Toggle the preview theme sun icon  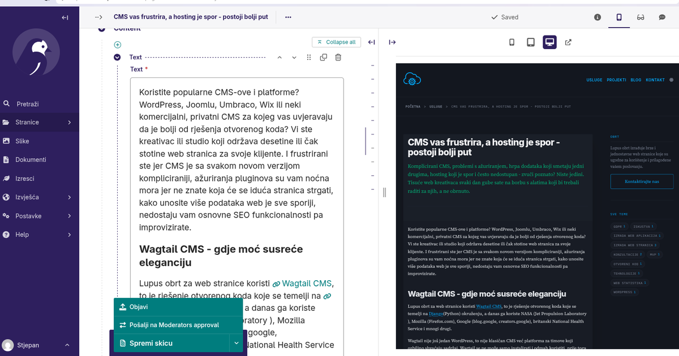[x=671, y=80]
